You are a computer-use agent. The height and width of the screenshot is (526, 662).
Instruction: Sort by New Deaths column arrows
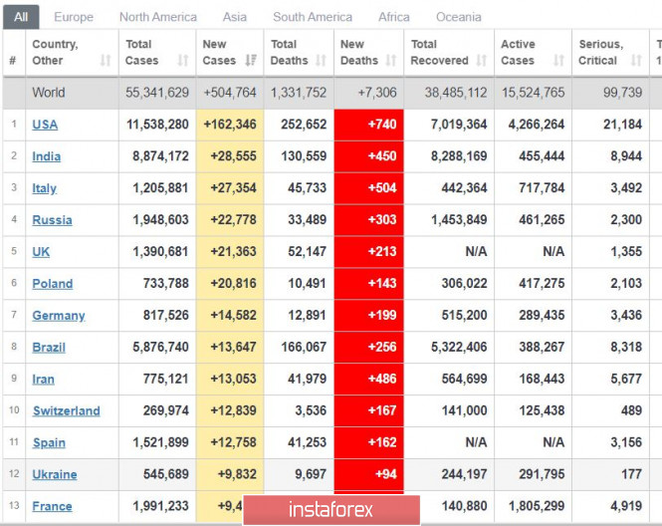(391, 61)
